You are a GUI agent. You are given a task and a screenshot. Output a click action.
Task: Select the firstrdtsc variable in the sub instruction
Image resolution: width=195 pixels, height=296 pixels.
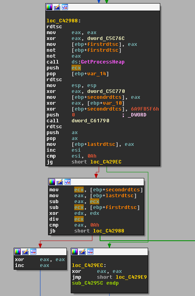click(x=121, y=207)
